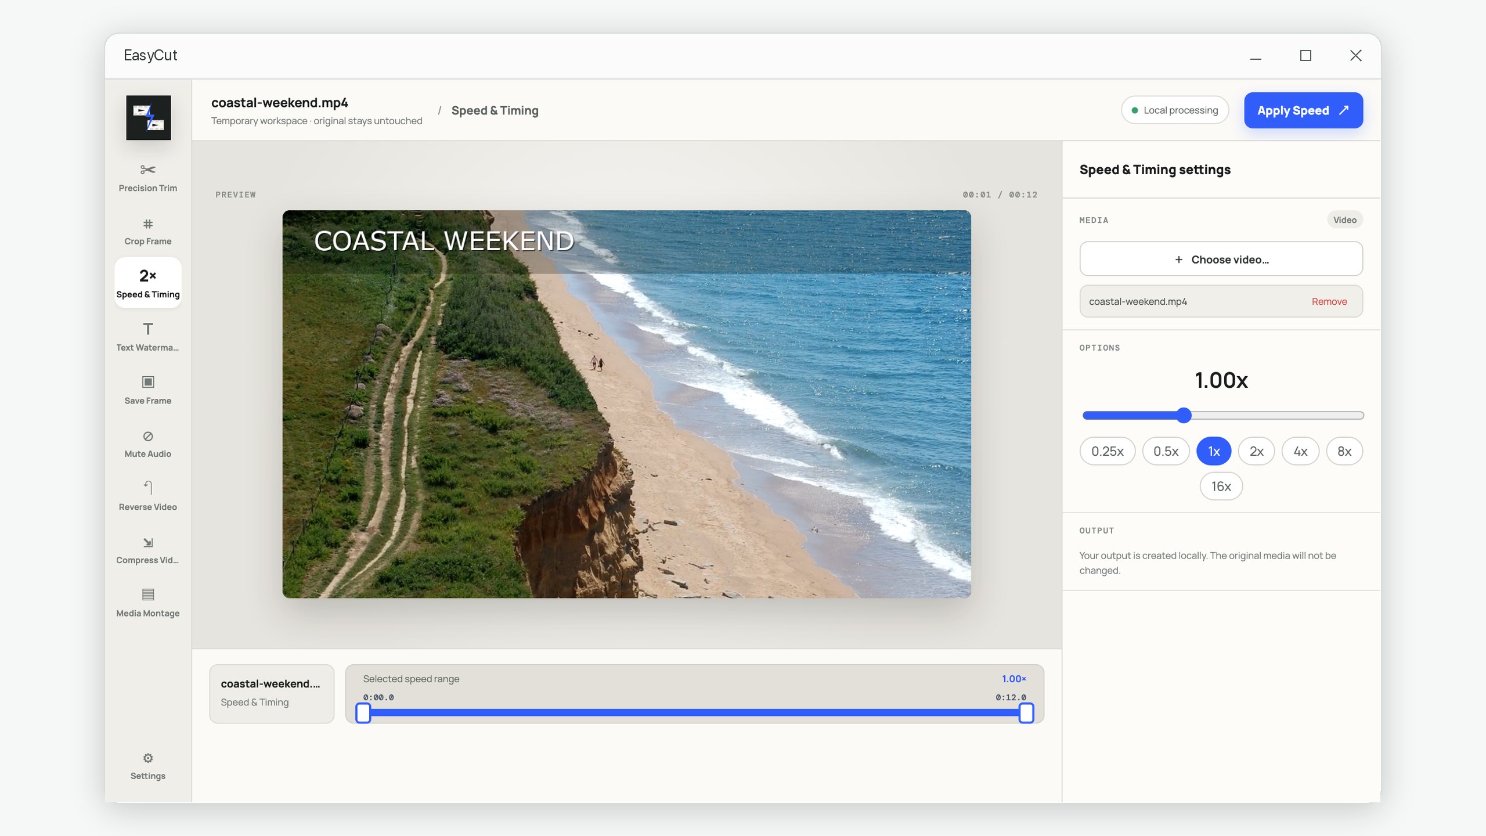Screen dimensions: 1486x836
Task: Open the Reverse Video tool
Action: pos(147,496)
